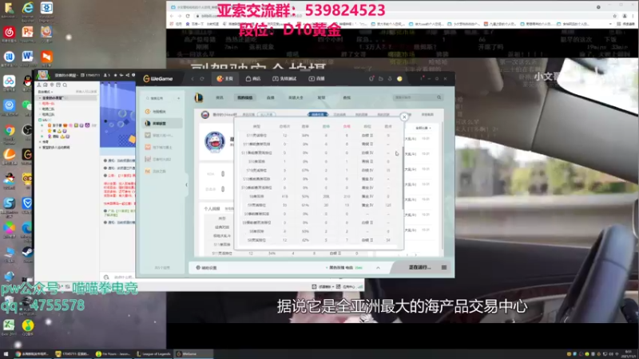Close the ranked stats popup
The height and width of the screenshot is (359, 639).
[404, 117]
